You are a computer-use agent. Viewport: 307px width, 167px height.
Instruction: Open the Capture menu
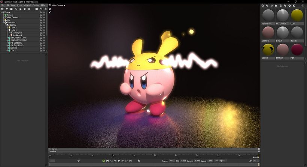click(x=36, y=5)
